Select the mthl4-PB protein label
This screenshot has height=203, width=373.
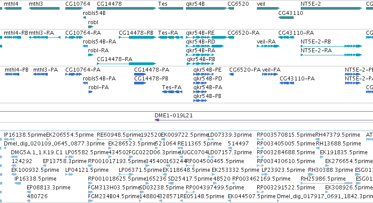[17, 70]
